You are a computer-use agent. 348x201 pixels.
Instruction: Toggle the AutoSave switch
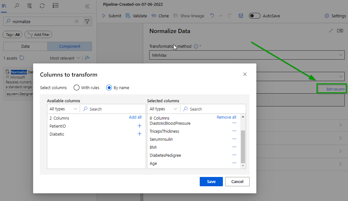(x=254, y=16)
